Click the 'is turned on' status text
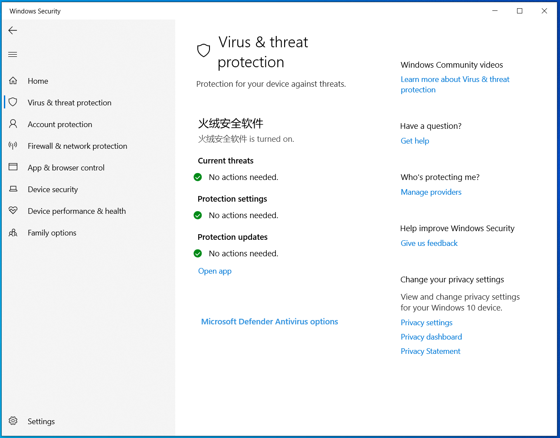Screen dimensions: 560x438 pos(272,139)
